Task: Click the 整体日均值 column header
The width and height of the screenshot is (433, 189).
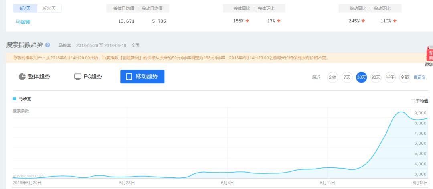Action: (123, 8)
